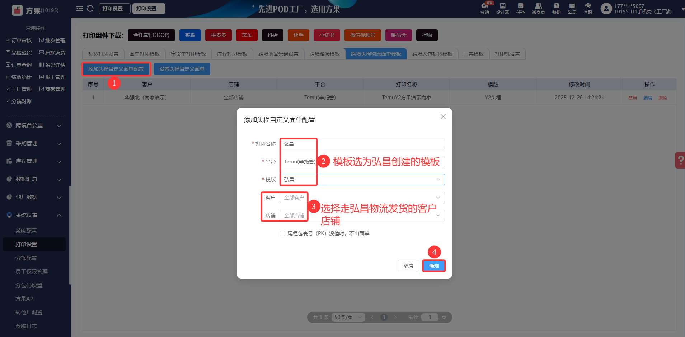Open the 工厂管理 shortcut
The height and width of the screenshot is (337, 685).
19,89
